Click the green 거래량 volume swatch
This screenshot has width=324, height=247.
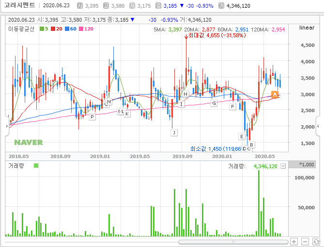coord(36,166)
